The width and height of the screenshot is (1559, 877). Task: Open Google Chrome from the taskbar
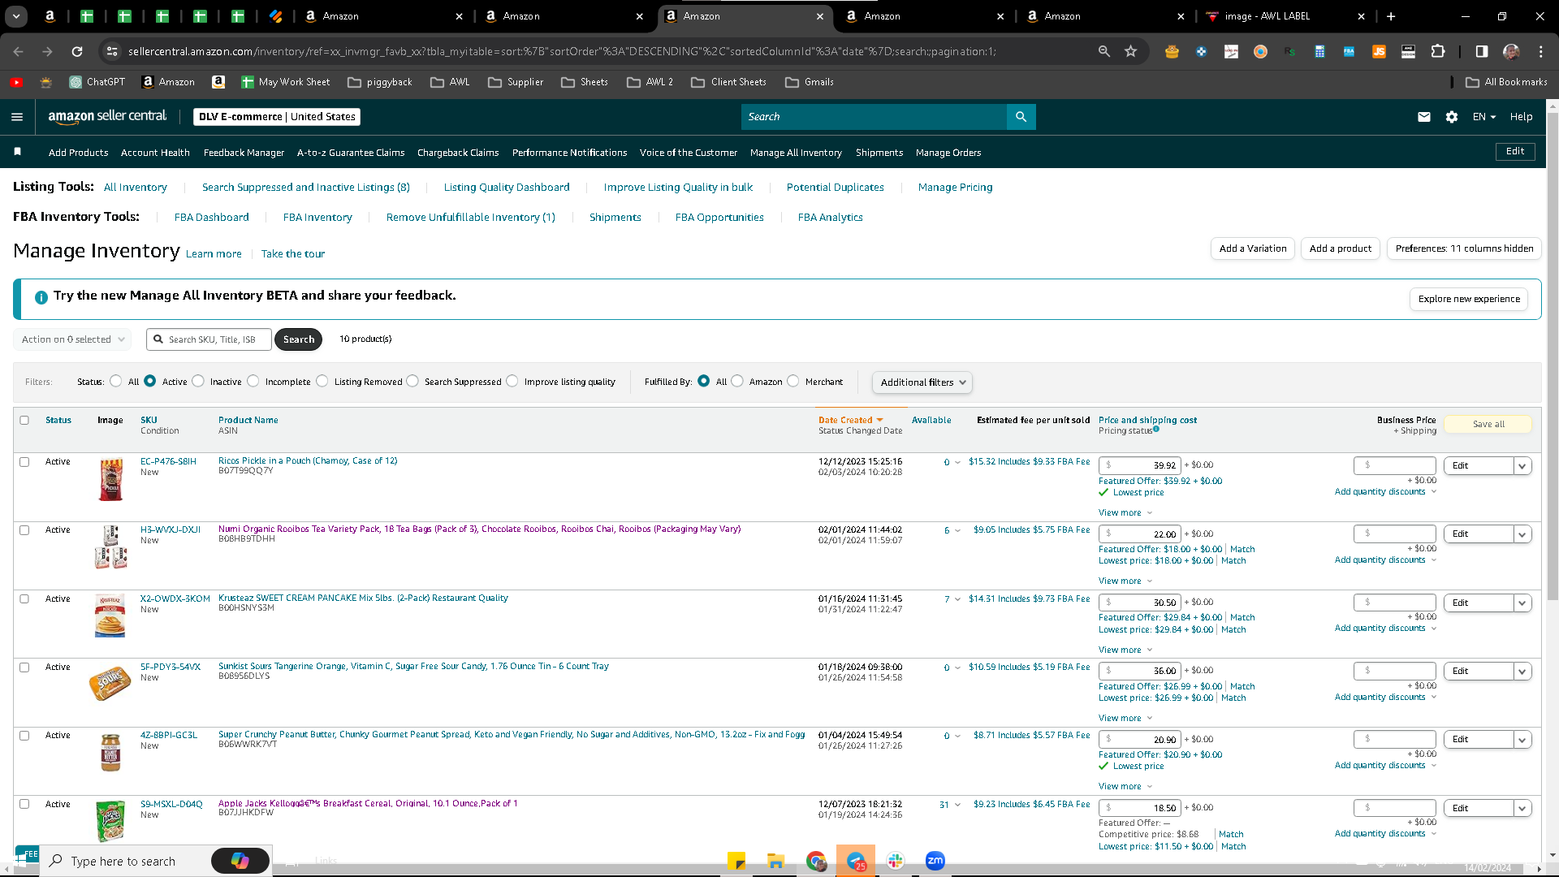tap(816, 861)
